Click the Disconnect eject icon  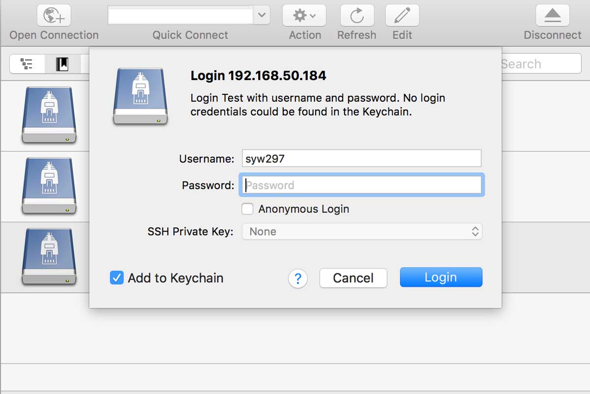pos(553,16)
